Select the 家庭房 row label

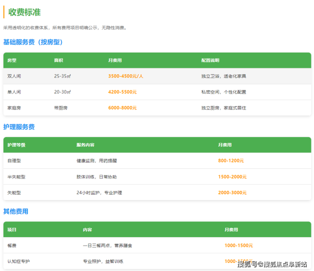[14, 108]
